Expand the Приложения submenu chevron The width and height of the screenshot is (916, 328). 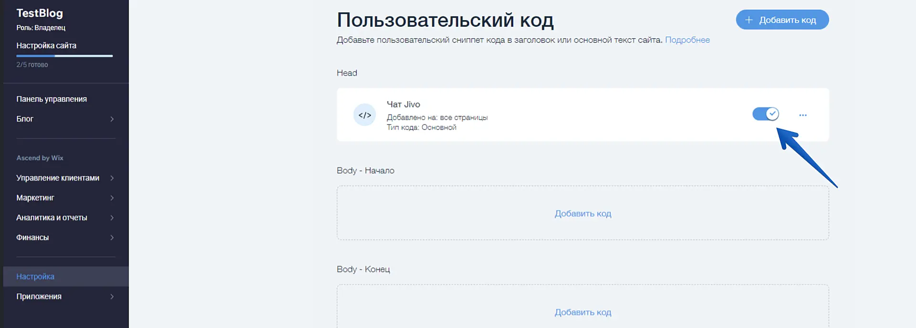click(x=112, y=297)
